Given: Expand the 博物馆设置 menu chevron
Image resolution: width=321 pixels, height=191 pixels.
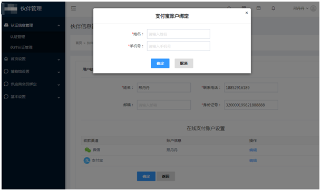Looking at the screenshot, I should coord(59,72).
